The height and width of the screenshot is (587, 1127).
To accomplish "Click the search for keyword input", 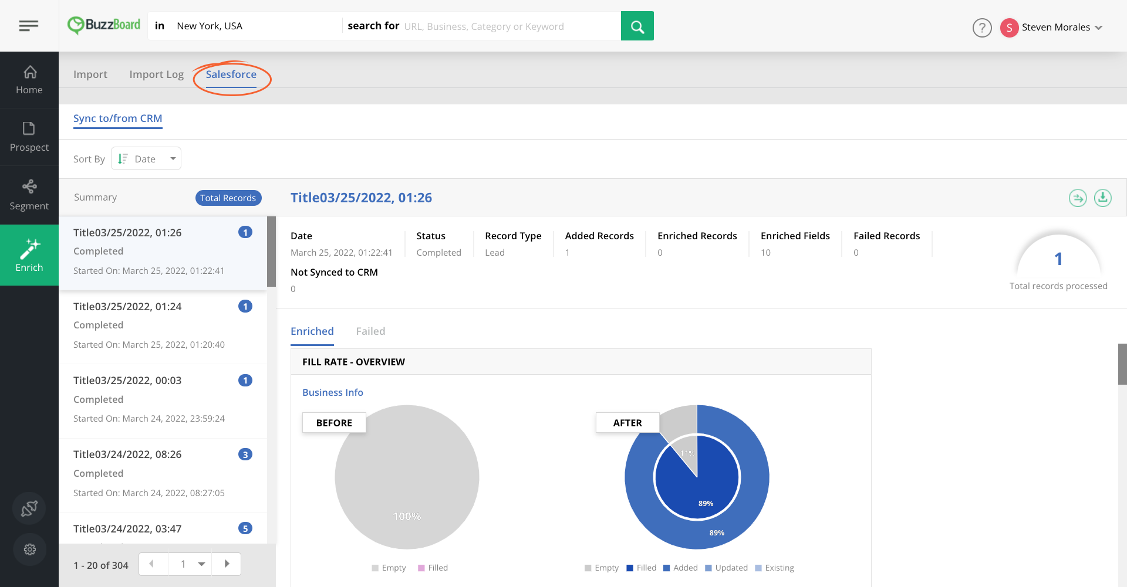I will [x=509, y=26].
